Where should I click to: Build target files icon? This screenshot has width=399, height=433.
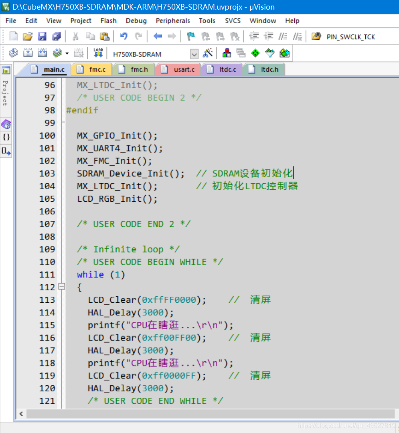click(28, 53)
